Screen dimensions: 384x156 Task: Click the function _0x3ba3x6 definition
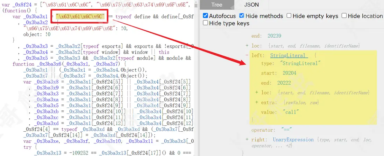pos(69,64)
